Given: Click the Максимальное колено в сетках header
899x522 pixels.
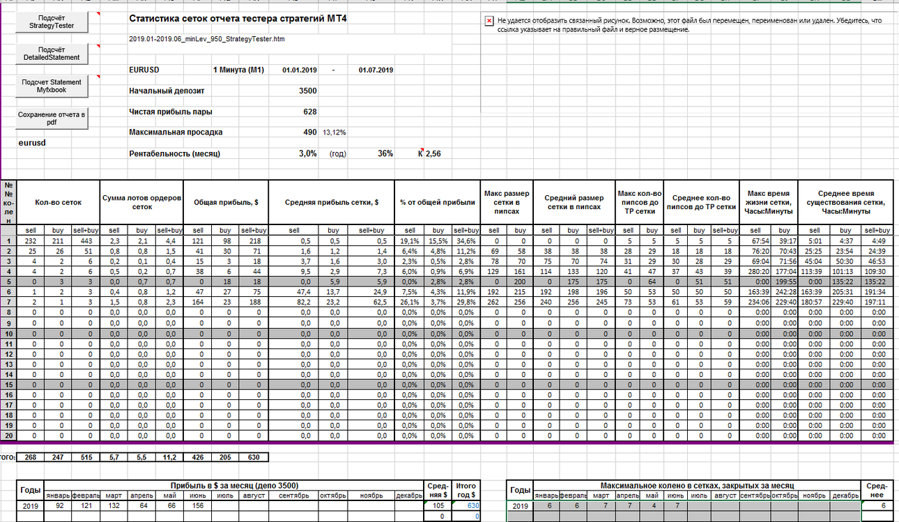Looking at the screenshot, I should point(697,485).
